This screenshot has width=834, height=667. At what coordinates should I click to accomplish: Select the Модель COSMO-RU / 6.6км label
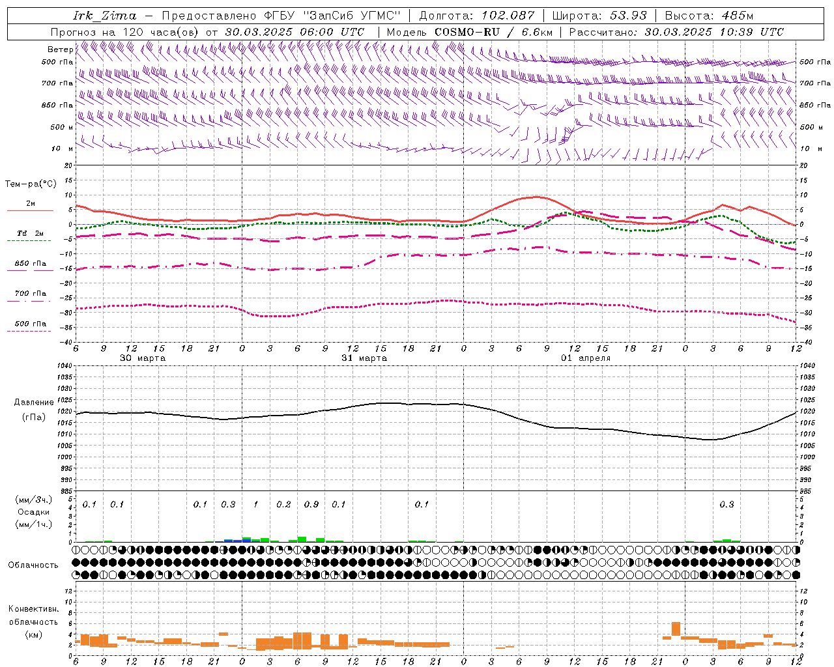point(470,32)
